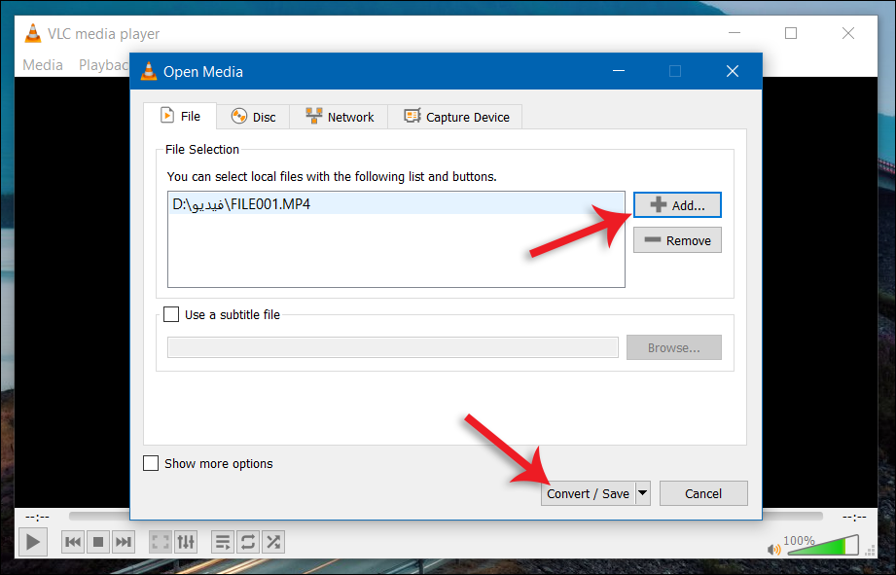Click the Cancel button
Screen dimensions: 896x575
(x=703, y=493)
